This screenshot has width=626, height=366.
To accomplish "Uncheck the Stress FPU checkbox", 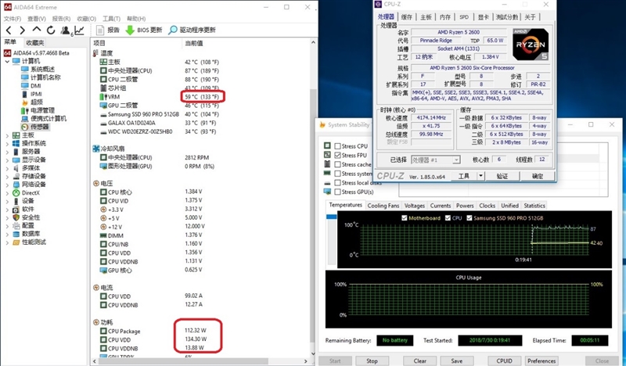I will [x=338, y=156].
